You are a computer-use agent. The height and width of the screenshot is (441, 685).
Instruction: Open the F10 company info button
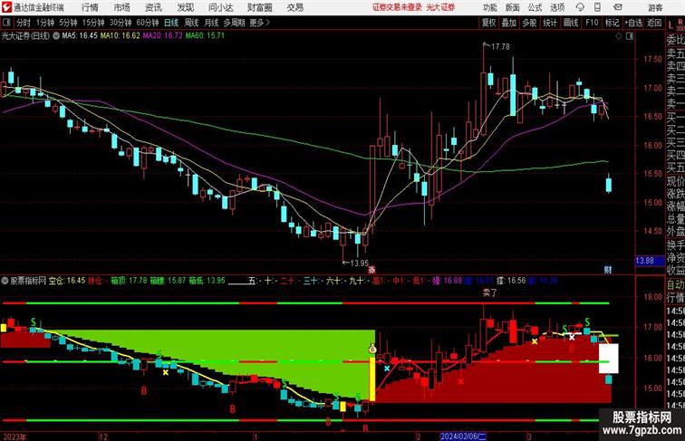[x=592, y=23]
